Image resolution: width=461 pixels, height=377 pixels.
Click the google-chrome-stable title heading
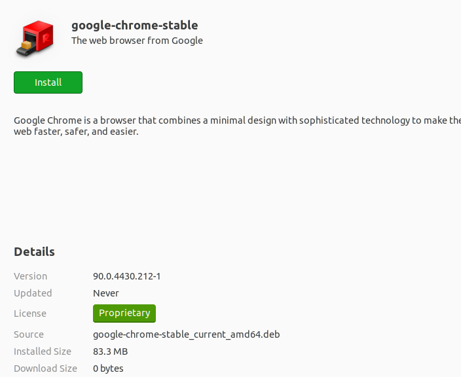tap(135, 26)
